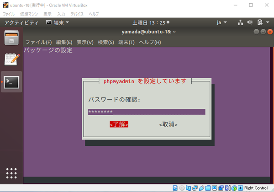Open VirtualBox 仮想マシン menu

click(x=29, y=14)
